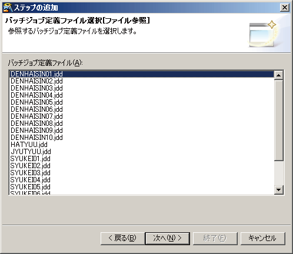The image size is (293, 254).
Task: Choose DENHAISIN07.jdd from the list
Action: coord(142,116)
